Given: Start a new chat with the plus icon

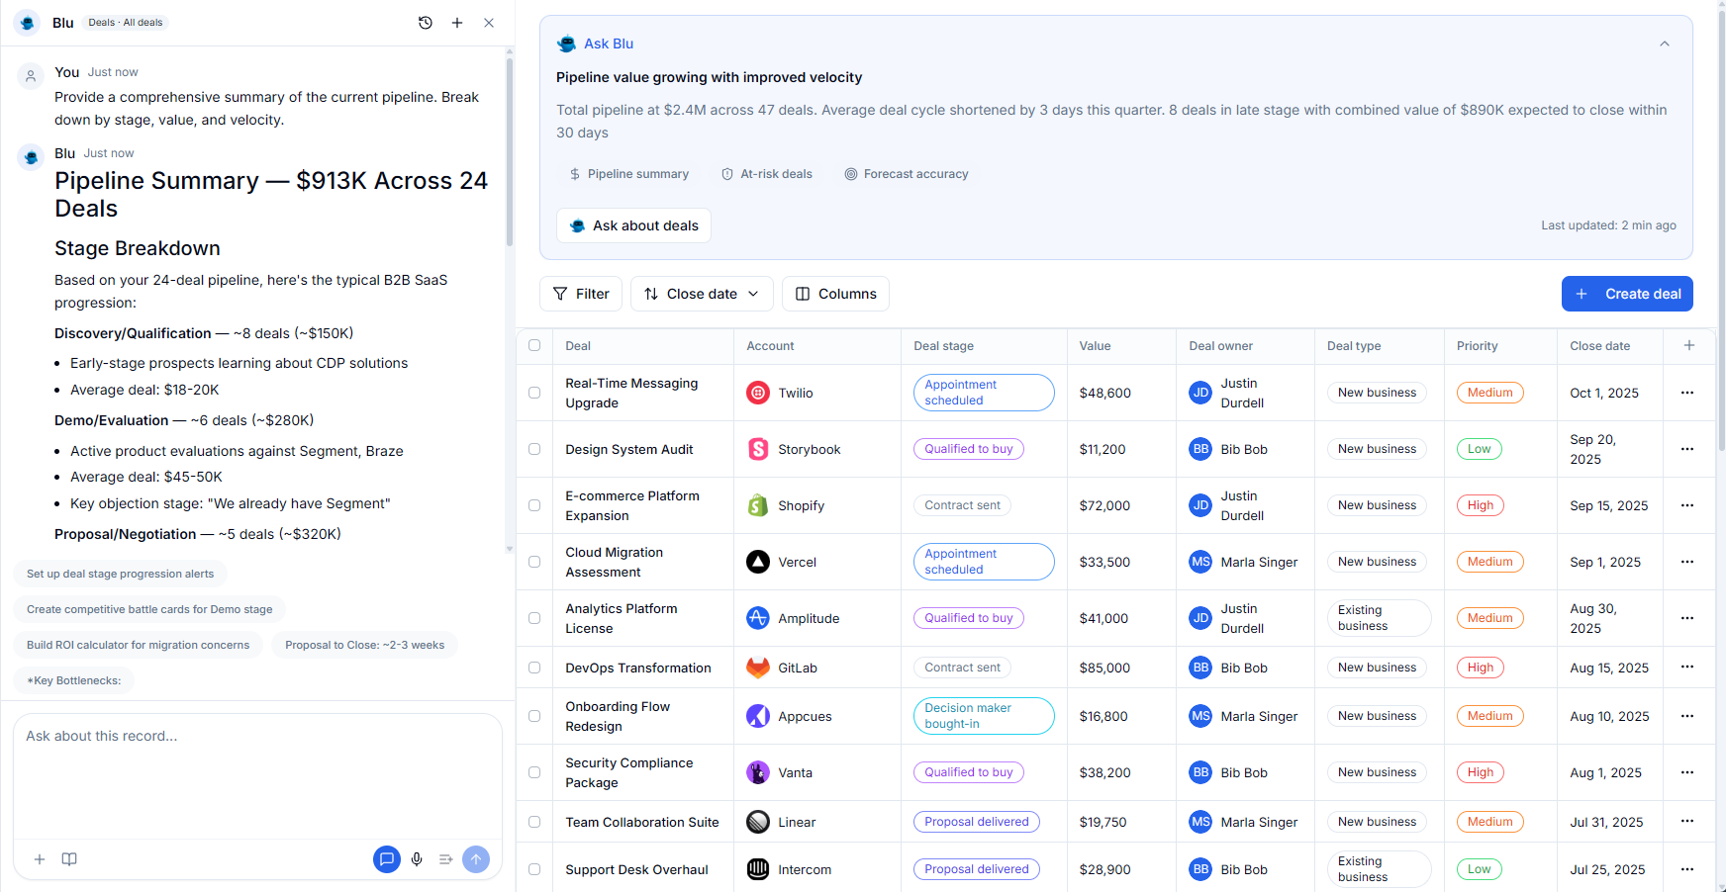Looking at the screenshot, I should tap(457, 22).
